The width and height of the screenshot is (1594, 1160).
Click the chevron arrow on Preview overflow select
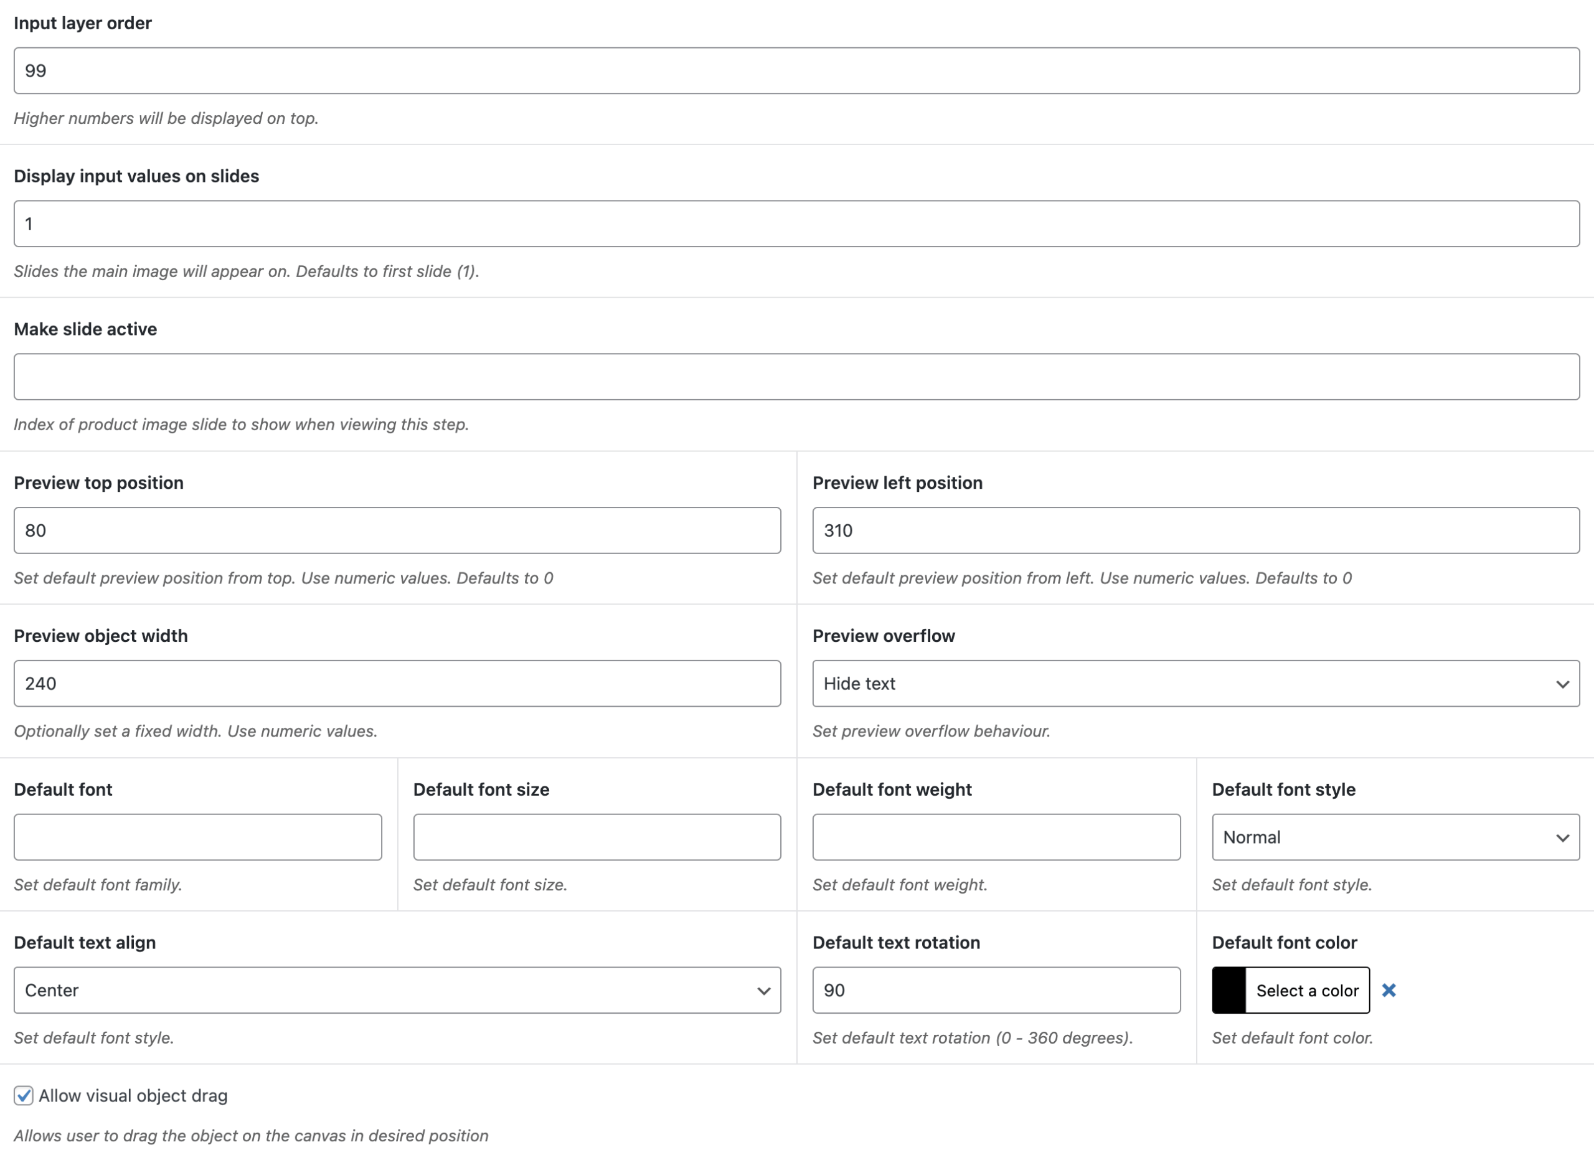(x=1562, y=684)
